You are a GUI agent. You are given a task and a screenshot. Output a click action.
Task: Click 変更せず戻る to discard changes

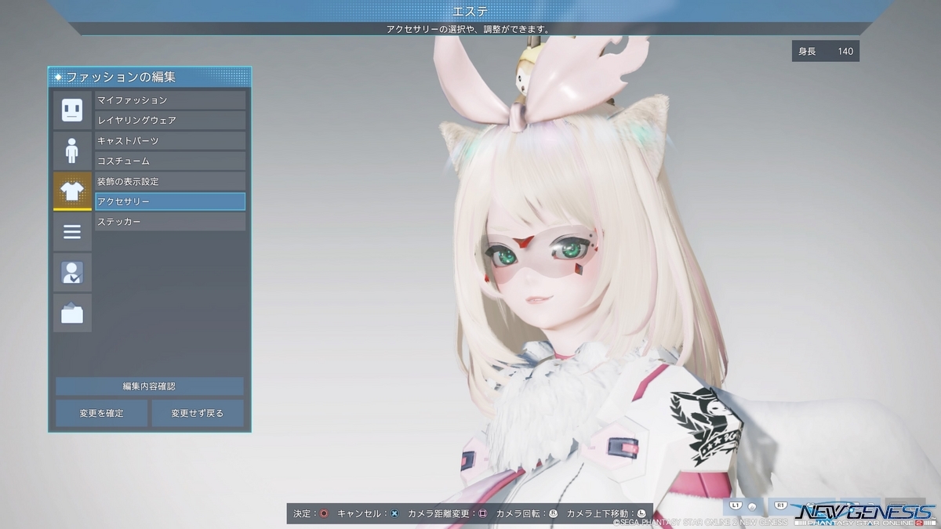(x=198, y=413)
